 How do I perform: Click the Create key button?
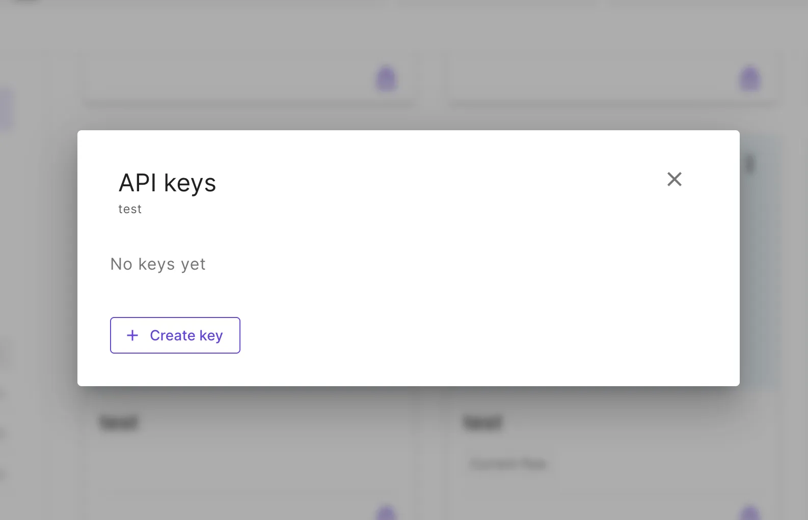coord(175,335)
